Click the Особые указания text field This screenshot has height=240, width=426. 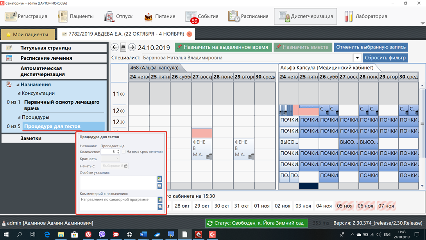coord(118,183)
